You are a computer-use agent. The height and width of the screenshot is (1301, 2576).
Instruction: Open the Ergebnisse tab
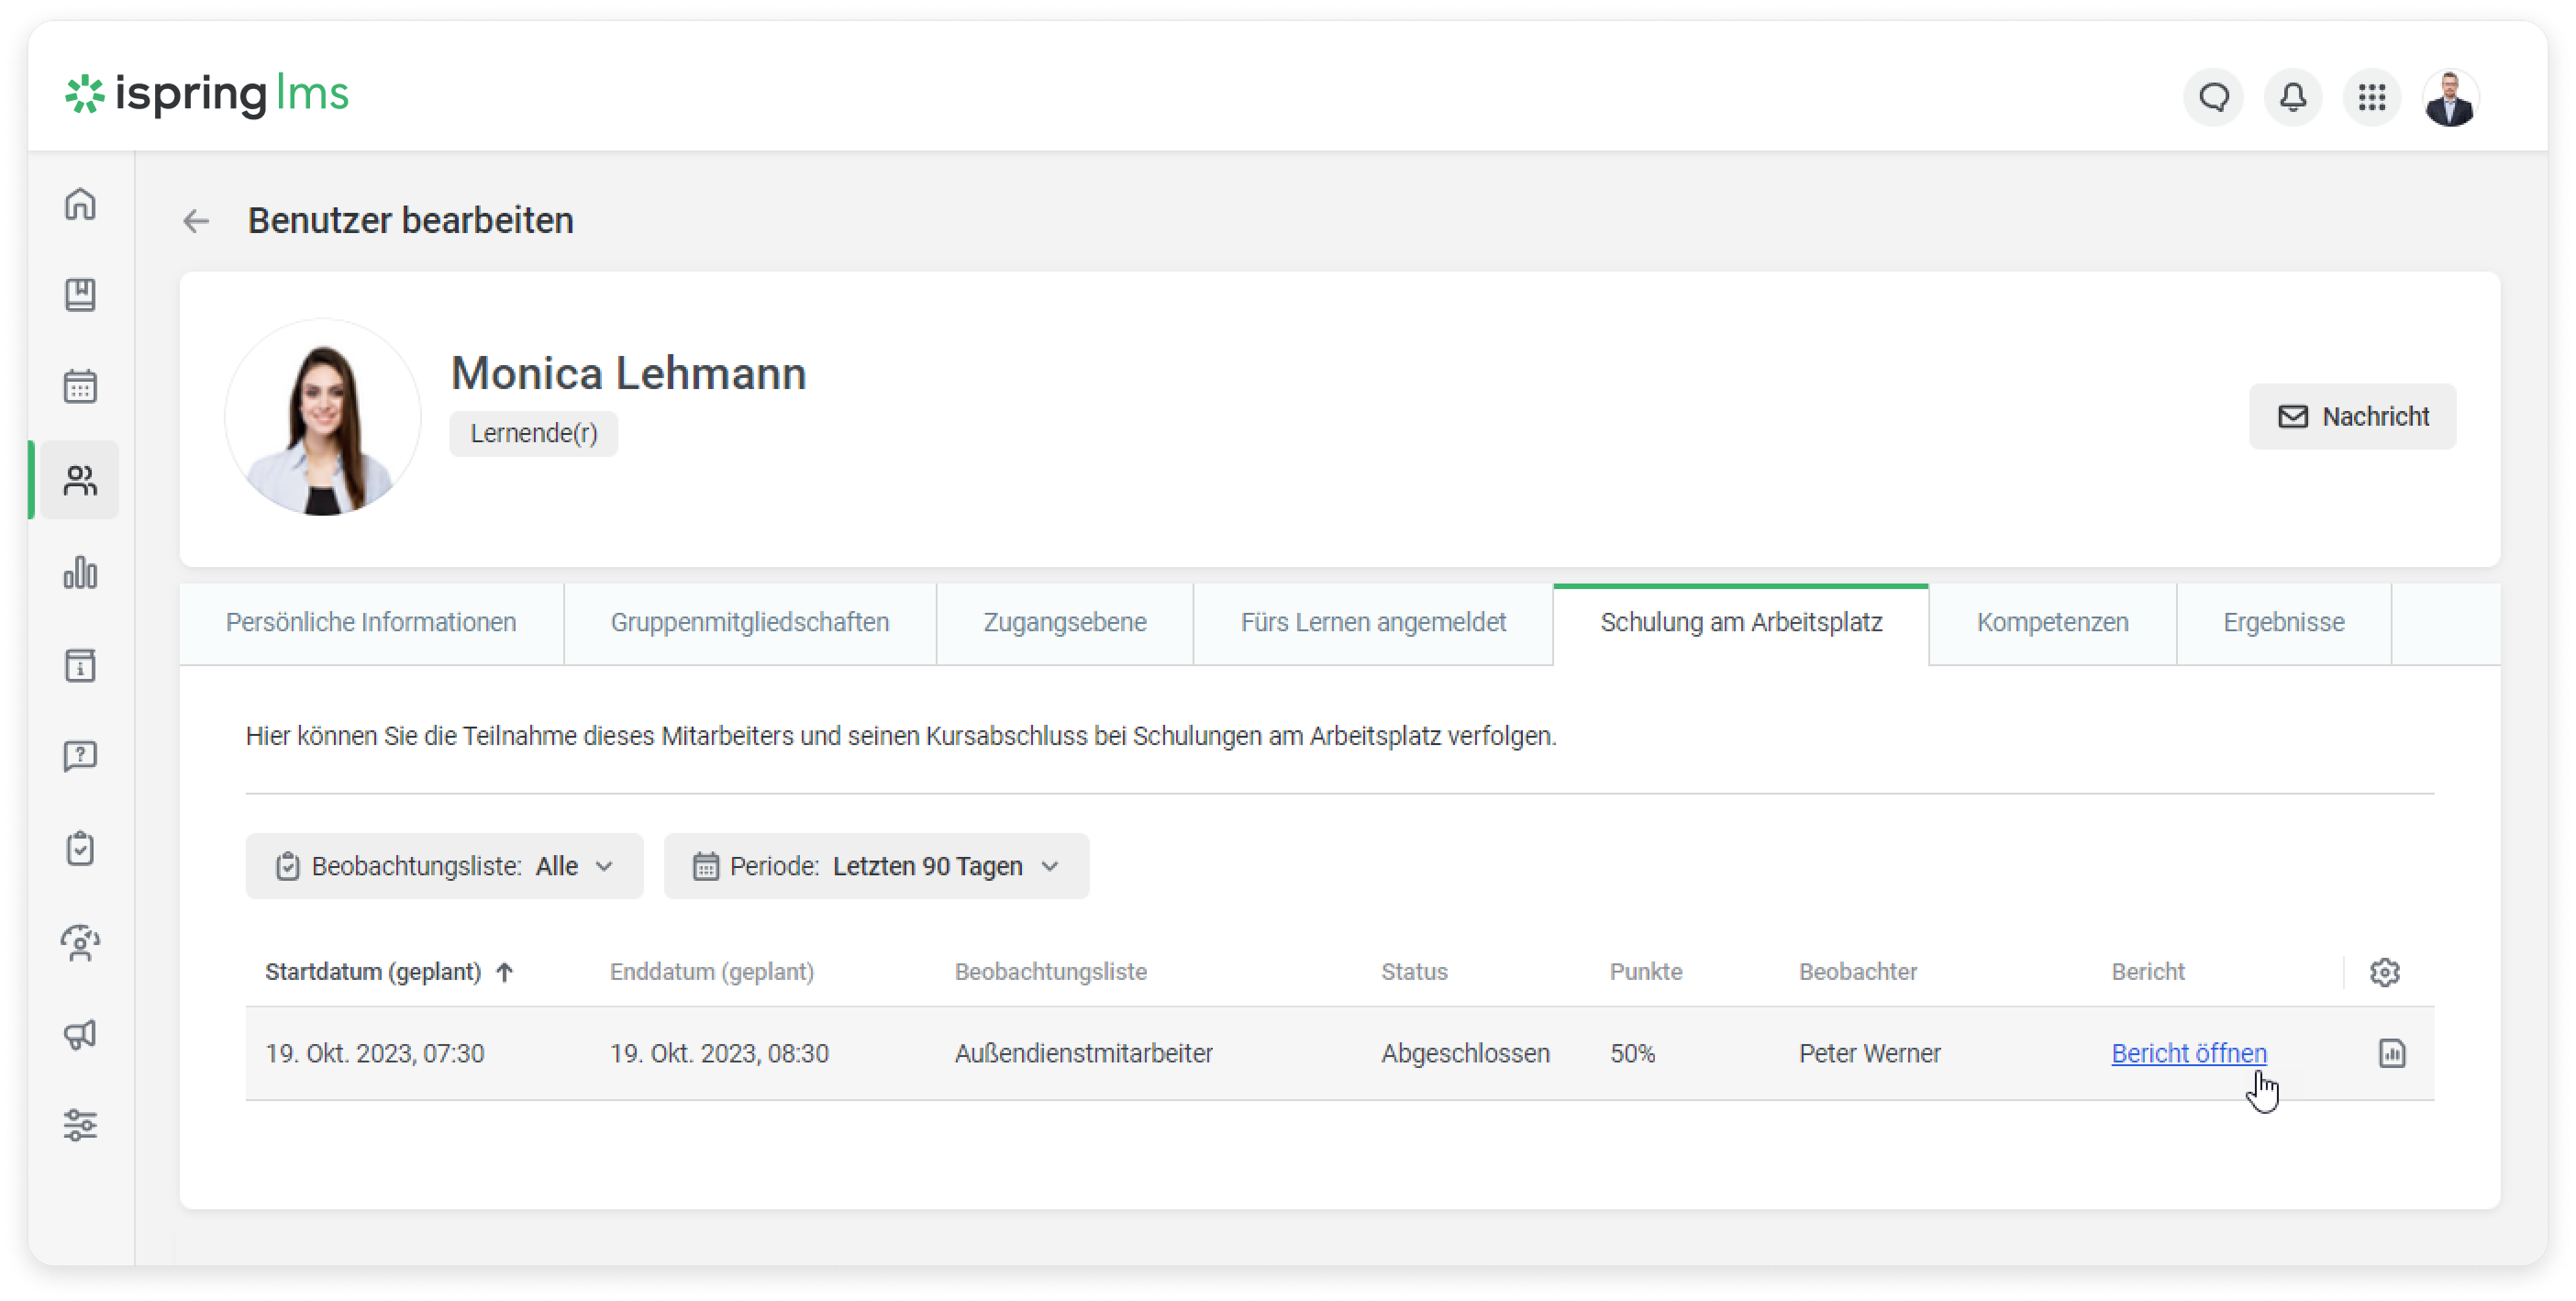click(x=2283, y=622)
